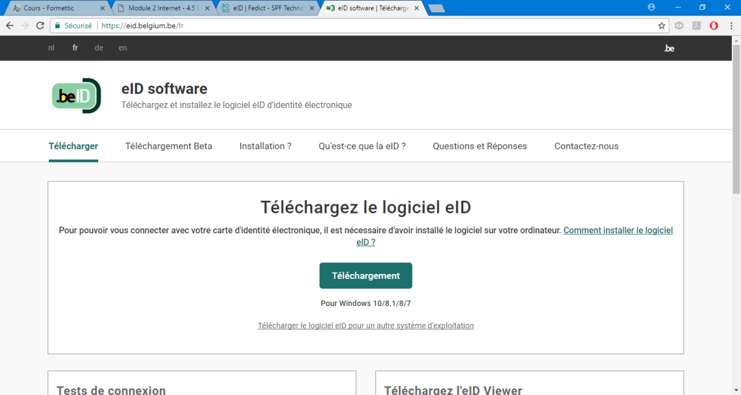Open the 'Installation ?' navigation item

pyautogui.click(x=266, y=146)
